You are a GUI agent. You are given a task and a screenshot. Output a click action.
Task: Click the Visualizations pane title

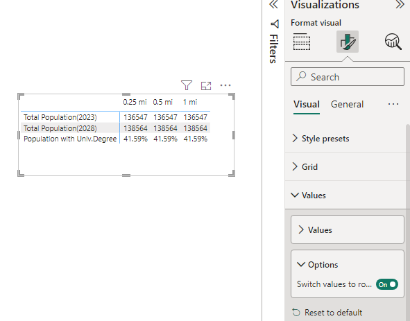325,5
